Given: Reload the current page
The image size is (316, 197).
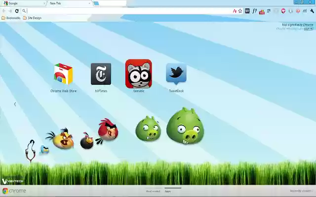Looking at the screenshot, I should click(17, 11).
